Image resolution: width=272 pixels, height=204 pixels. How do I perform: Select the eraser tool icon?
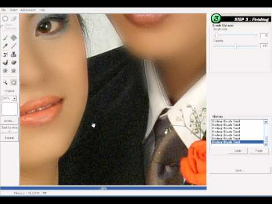tap(14, 62)
